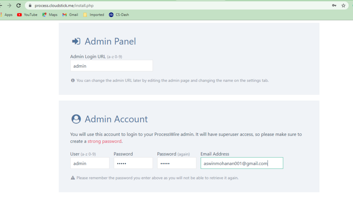Screen dimensions: 353x198
Task: Bookmark this page with the star icon
Action: [x=343, y=6]
